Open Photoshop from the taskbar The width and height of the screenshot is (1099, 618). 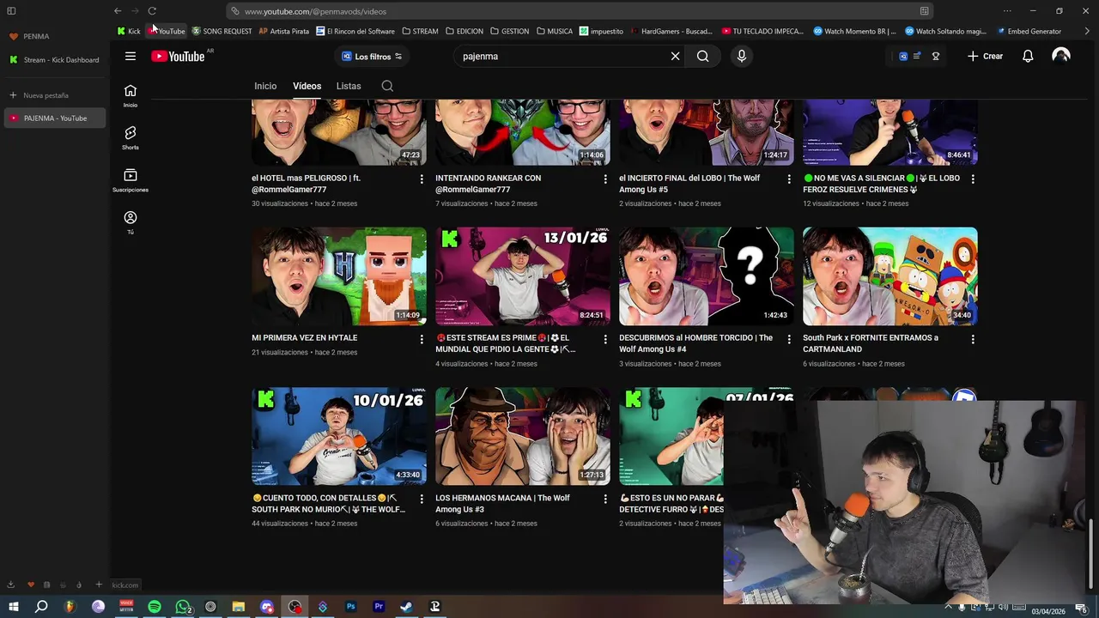click(350, 607)
